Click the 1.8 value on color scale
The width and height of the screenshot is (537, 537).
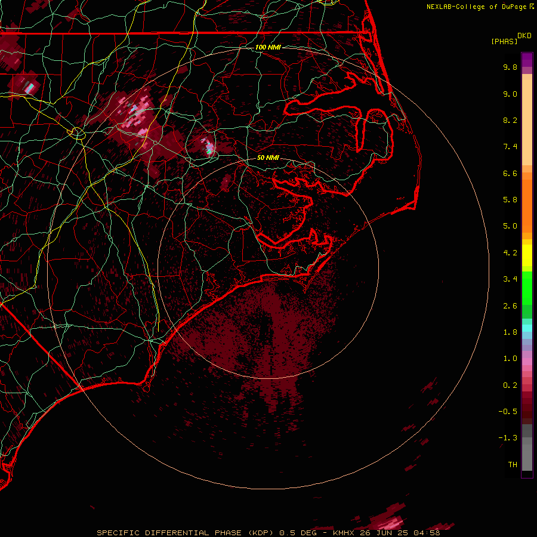(x=510, y=332)
